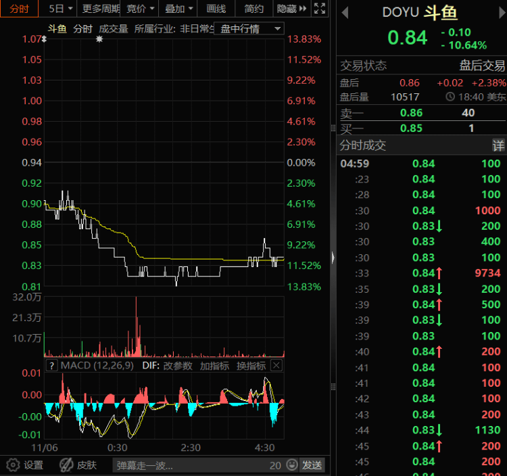Go to next stock arrow

(502, 13)
